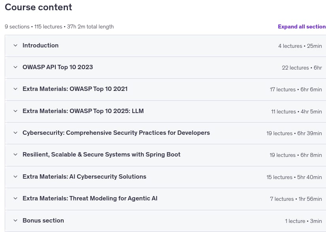The height and width of the screenshot is (232, 326).
Task: Open chevron beside Extra Materials: OWASP Top 10 2021
Action: click(x=15, y=89)
